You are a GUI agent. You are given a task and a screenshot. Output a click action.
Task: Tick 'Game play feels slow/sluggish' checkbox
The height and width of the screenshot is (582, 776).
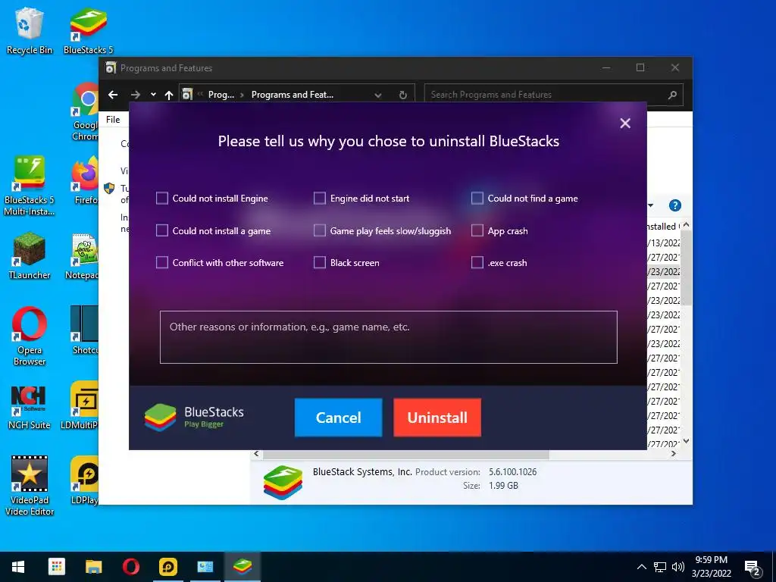tap(320, 230)
